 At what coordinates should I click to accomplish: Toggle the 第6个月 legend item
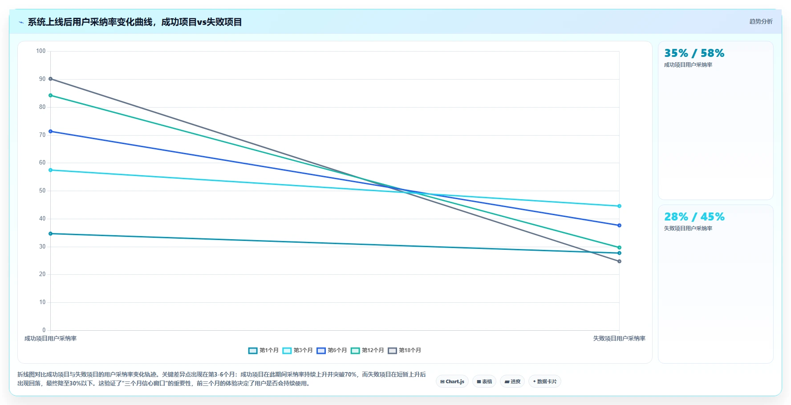(332, 350)
